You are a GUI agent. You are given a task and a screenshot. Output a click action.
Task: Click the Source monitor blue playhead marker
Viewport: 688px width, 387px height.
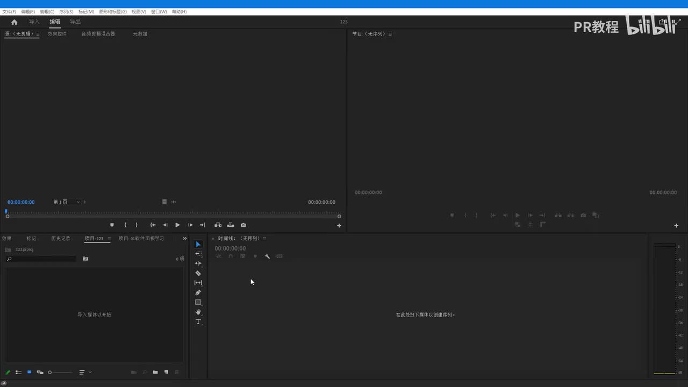pos(6,211)
